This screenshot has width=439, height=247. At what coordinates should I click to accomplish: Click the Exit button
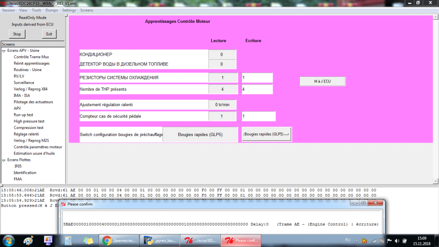coord(49,34)
